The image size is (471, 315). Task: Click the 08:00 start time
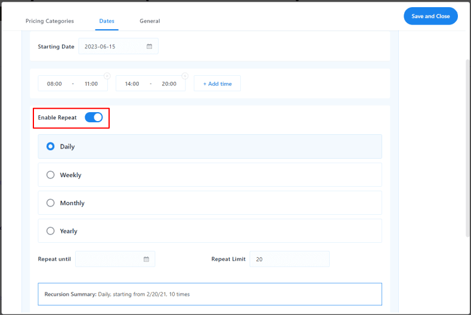point(54,84)
